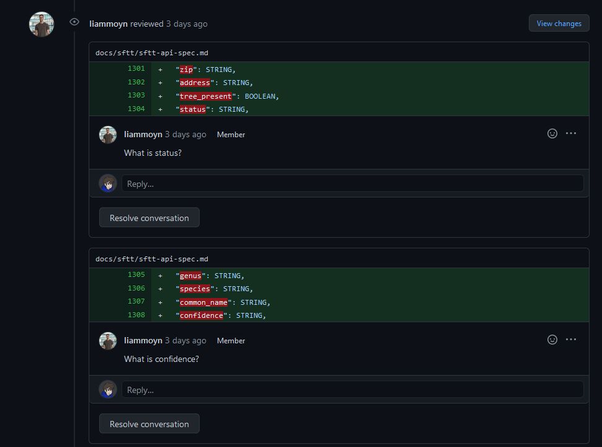Resolve the conversation about confidence
The height and width of the screenshot is (447, 602).
pos(149,423)
